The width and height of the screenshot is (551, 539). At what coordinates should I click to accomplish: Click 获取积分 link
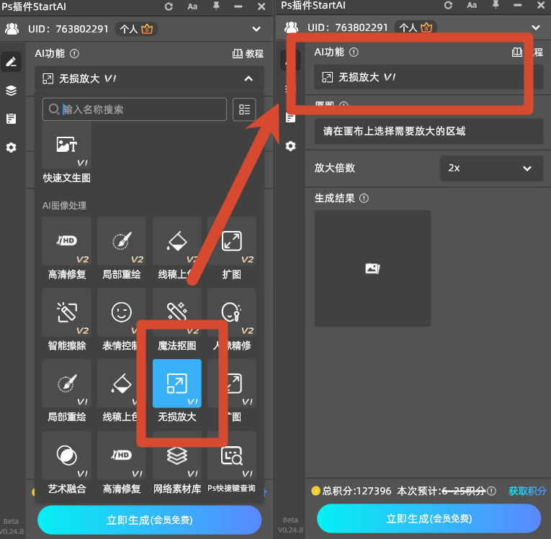coord(527,491)
